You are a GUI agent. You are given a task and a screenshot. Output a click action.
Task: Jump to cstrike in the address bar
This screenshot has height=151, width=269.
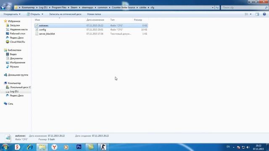coord(143,8)
